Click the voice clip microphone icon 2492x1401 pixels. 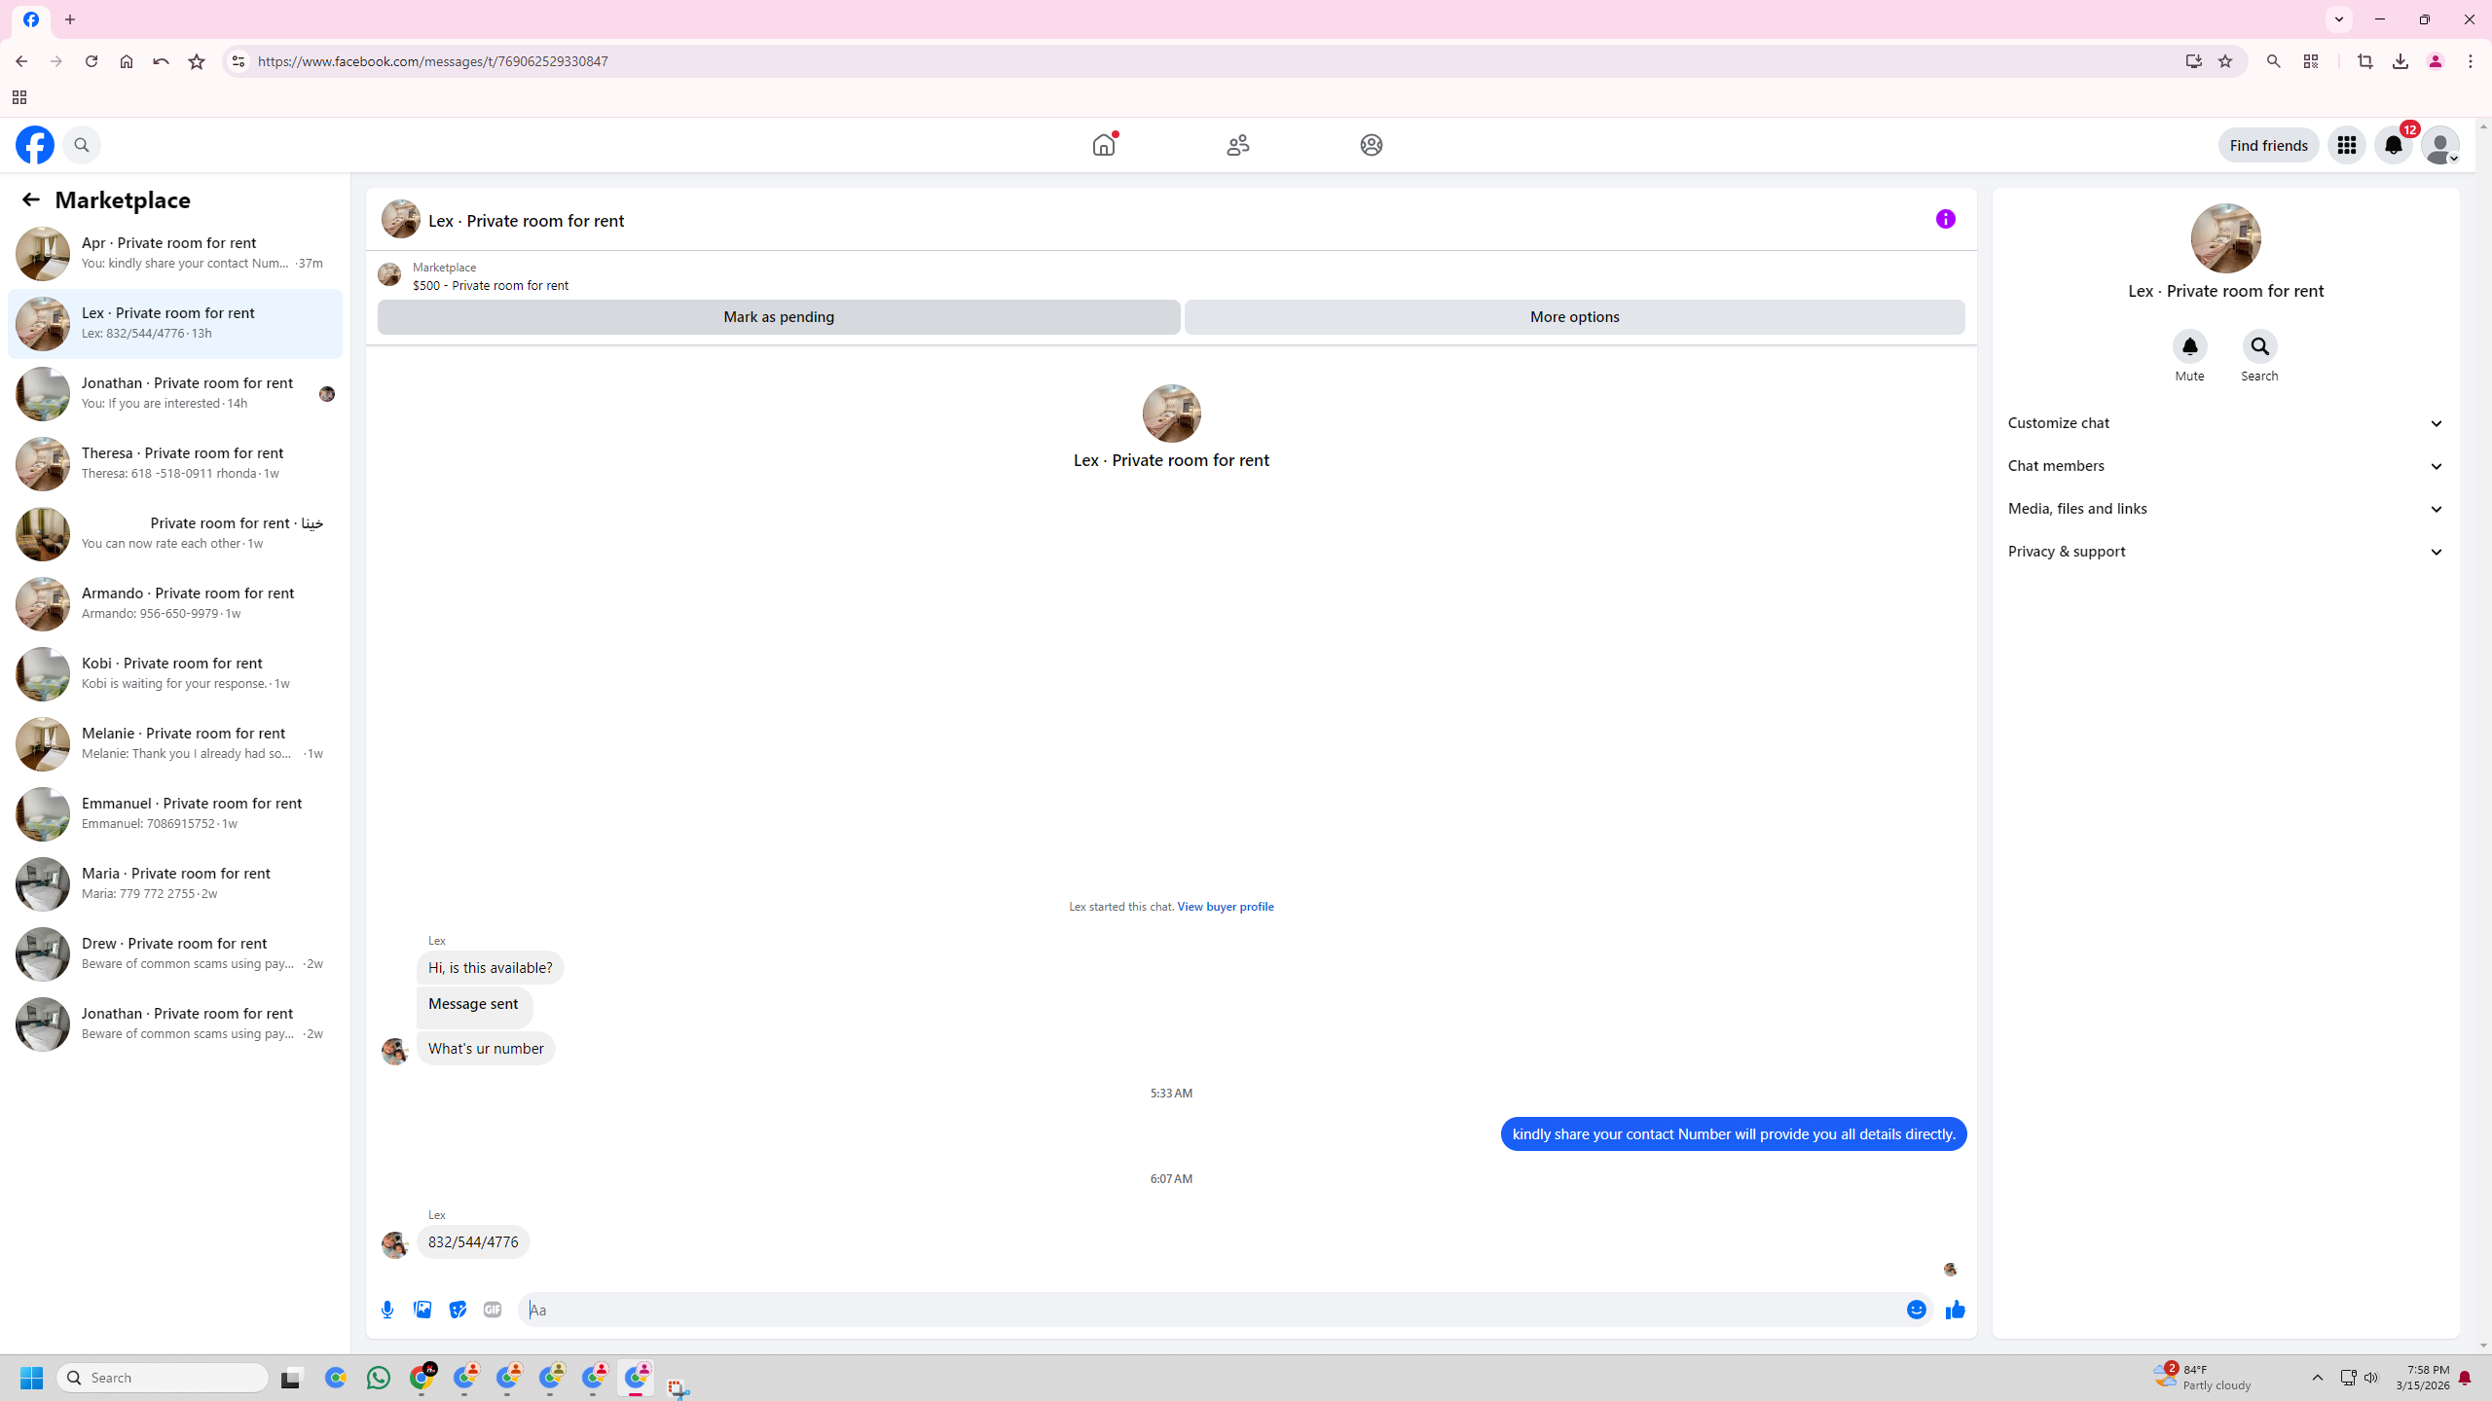pos(387,1311)
